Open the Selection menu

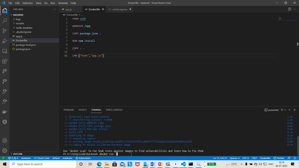click(28, 3)
